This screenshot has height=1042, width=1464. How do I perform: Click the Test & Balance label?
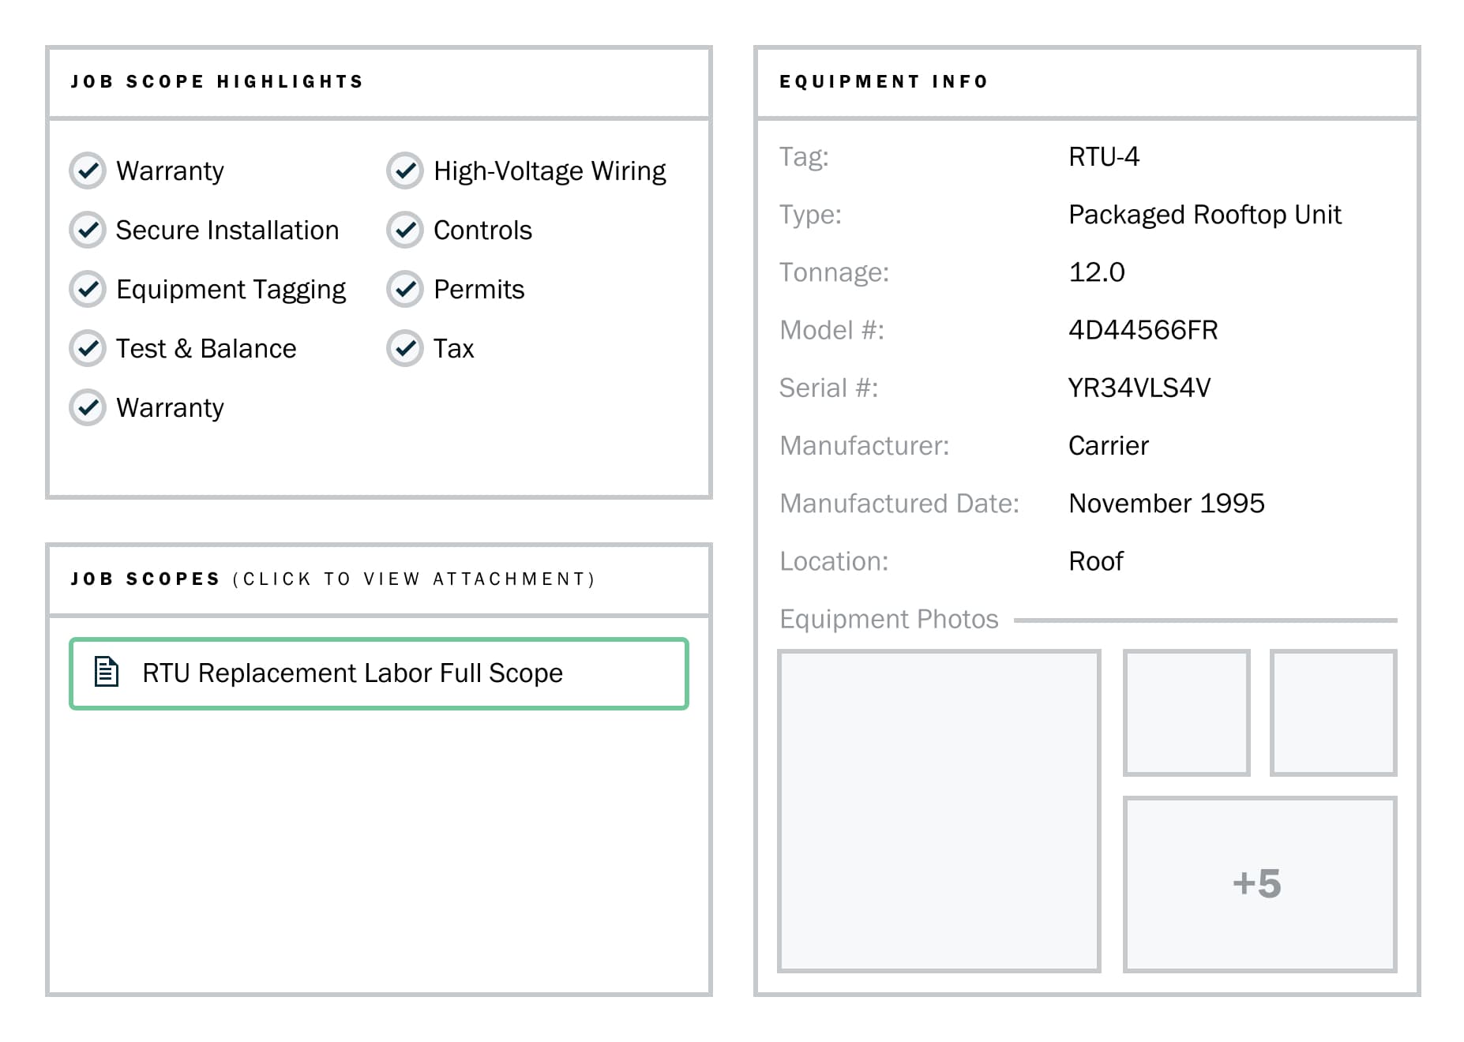click(206, 348)
